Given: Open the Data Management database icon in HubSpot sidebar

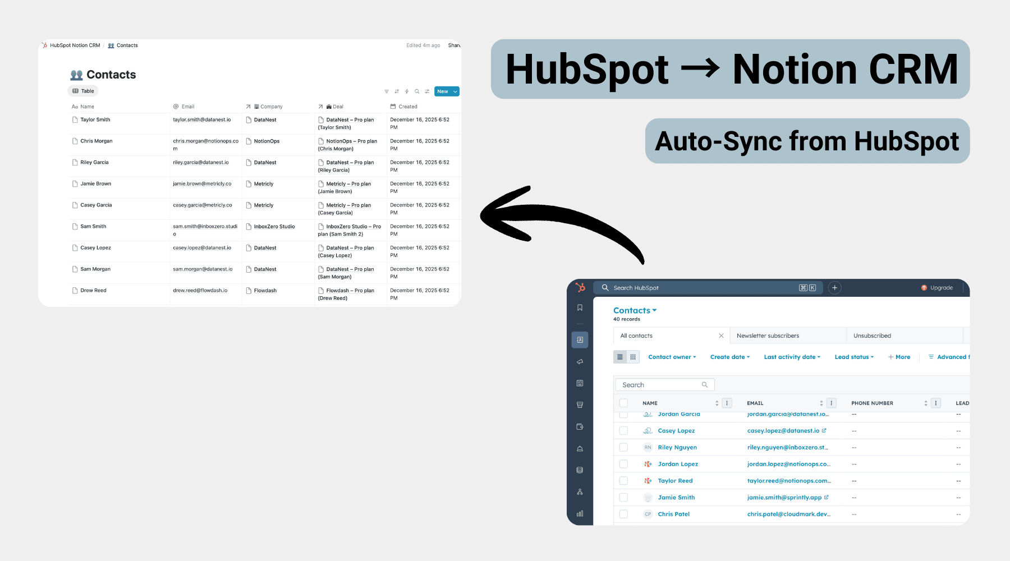Looking at the screenshot, I should 580,470.
